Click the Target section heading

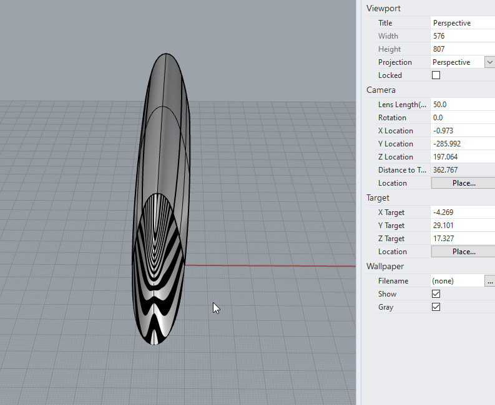378,198
